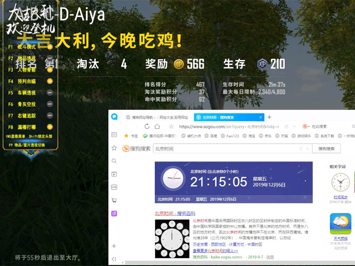Open the shopping cart icon in browser sidebar
The image size is (355, 266).
(x=114, y=200)
